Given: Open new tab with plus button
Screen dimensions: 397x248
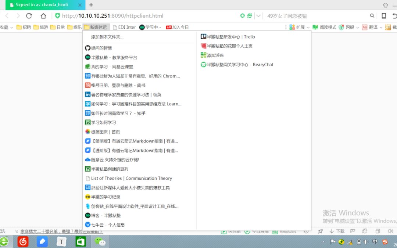Looking at the screenshot, I should 91,5.
